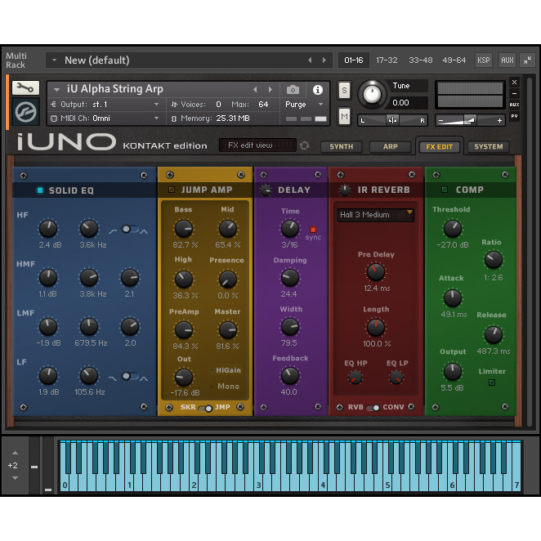Click the Jump Amp Bass knob
The image size is (541, 541).
pyautogui.click(x=184, y=229)
